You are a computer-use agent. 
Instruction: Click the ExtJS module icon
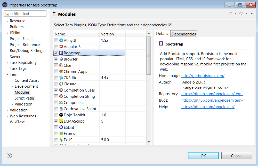(x=61, y=140)
